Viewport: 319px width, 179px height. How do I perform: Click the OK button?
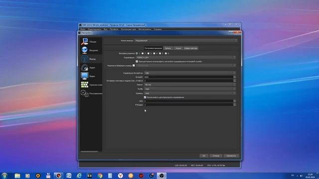click(204, 156)
